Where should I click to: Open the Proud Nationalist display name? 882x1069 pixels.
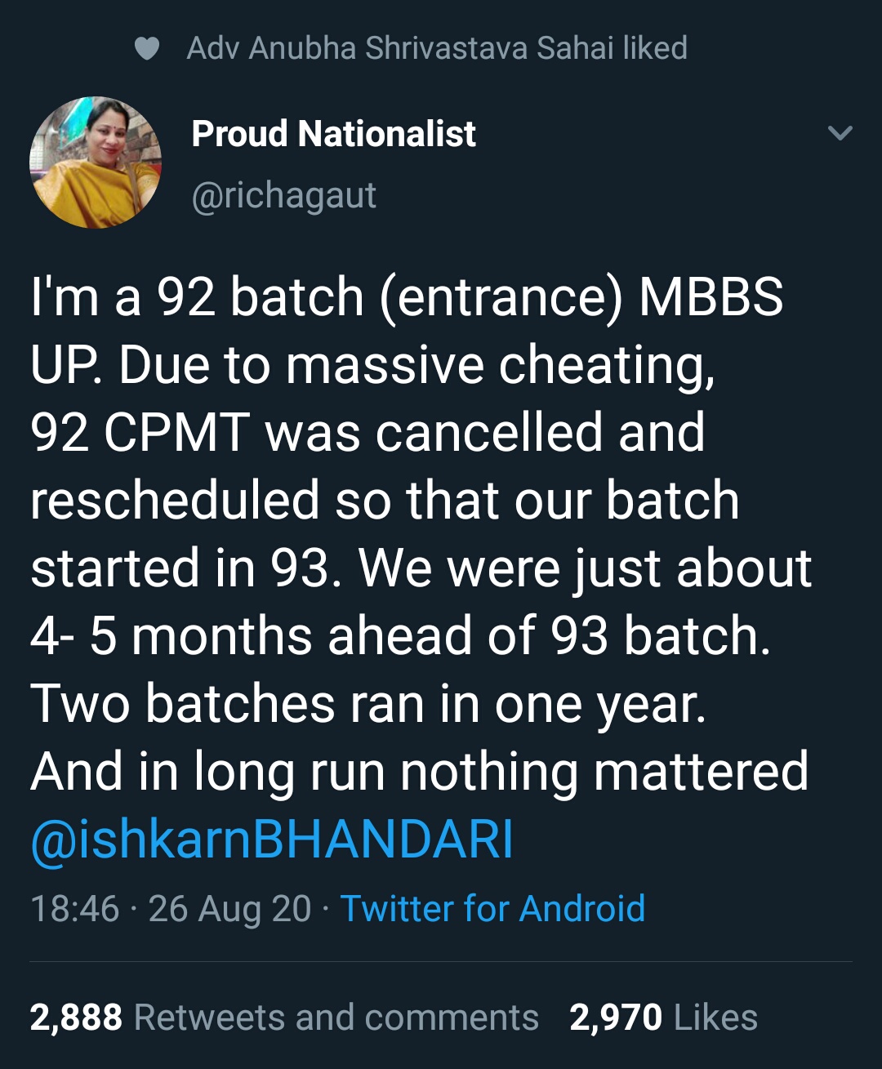(x=333, y=134)
